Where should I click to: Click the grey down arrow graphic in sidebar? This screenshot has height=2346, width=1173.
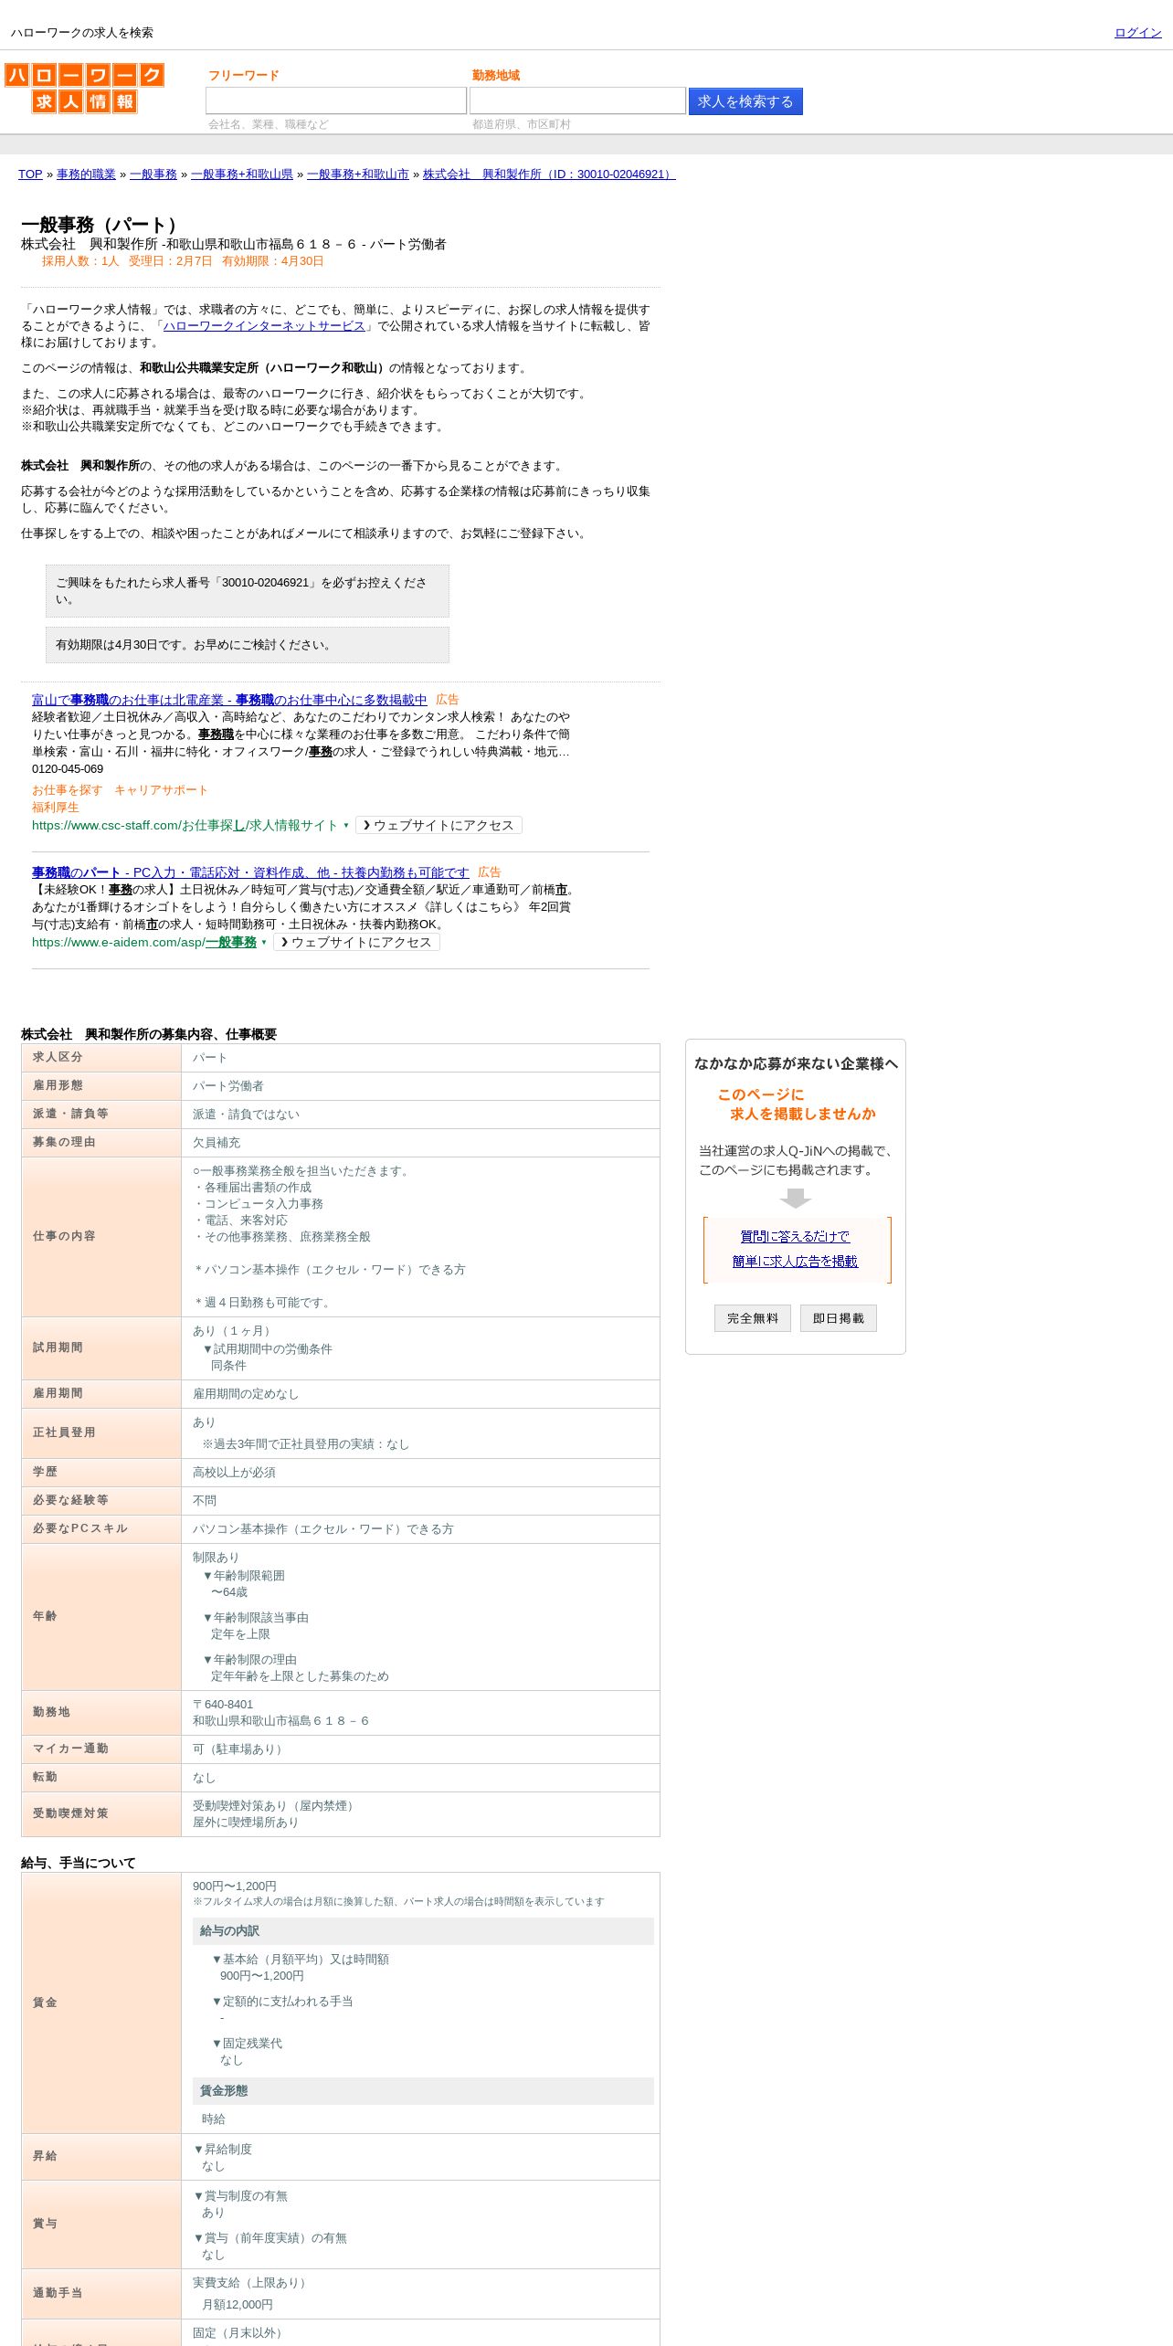[x=796, y=1198]
